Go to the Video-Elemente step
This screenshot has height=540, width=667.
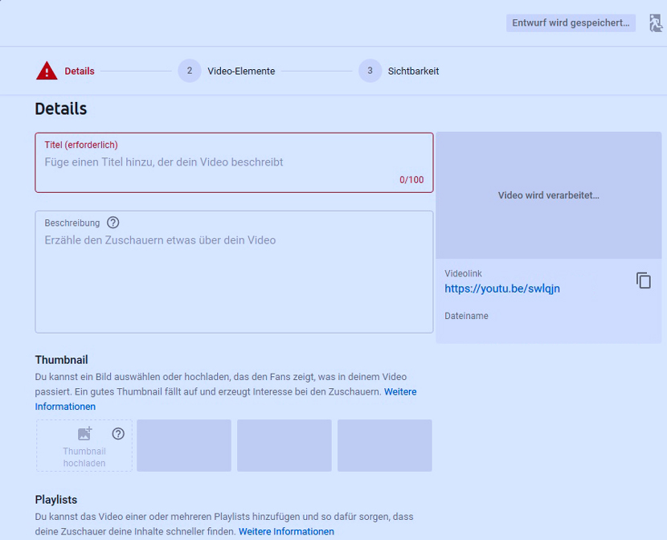tap(241, 71)
